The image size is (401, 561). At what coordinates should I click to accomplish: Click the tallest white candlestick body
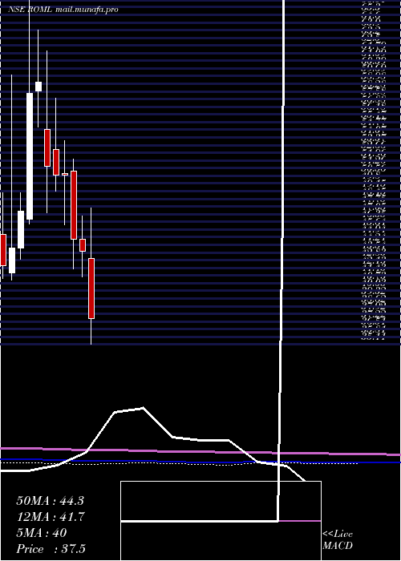pyautogui.click(x=30, y=156)
